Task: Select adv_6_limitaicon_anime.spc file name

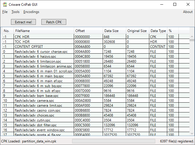Action: [43, 66]
